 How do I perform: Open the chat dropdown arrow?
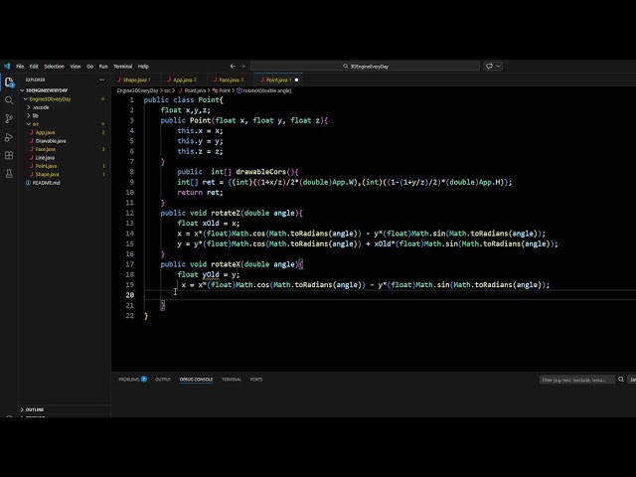click(x=498, y=67)
